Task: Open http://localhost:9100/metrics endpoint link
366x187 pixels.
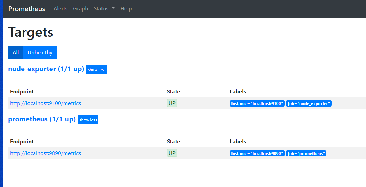Action: (46, 103)
